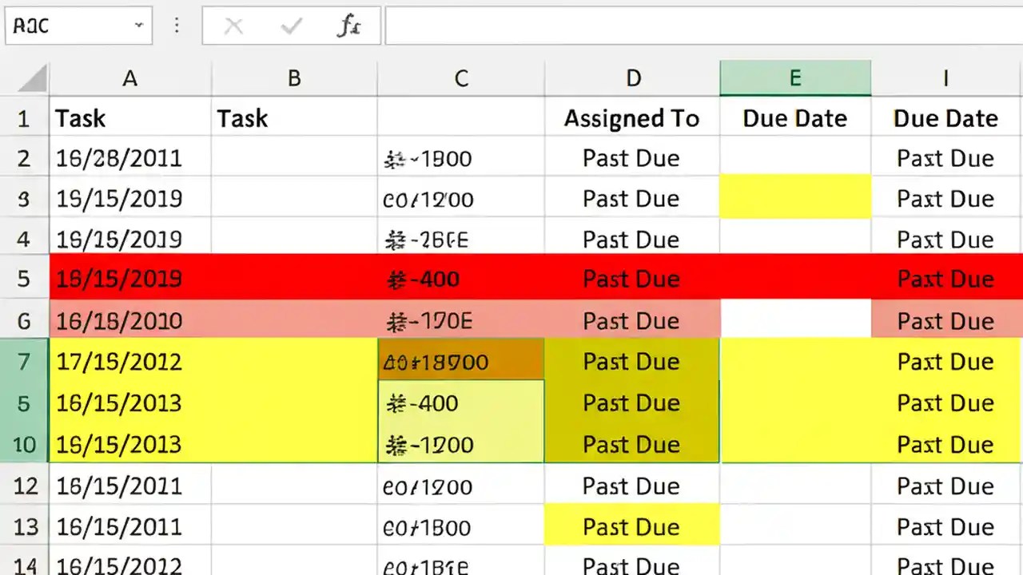This screenshot has height=575, width=1023.
Task: Select the Assigned To header cell
Action: click(x=631, y=118)
